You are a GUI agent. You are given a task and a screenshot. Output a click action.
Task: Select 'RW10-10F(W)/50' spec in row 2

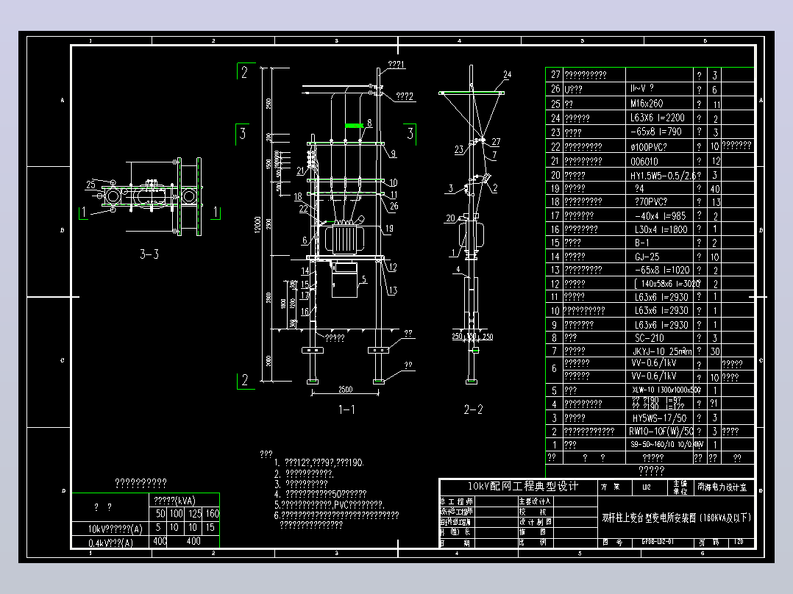pyautogui.click(x=661, y=432)
